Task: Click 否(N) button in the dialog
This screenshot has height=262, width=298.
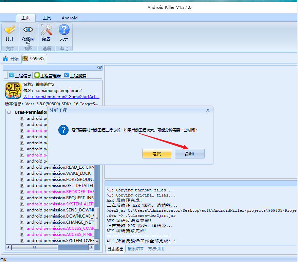Action: coord(189,154)
